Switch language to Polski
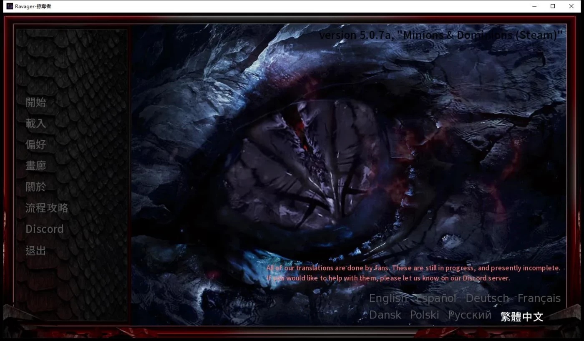Viewport: 584px width, 341px height. pyautogui.click(x=424, y=315)
